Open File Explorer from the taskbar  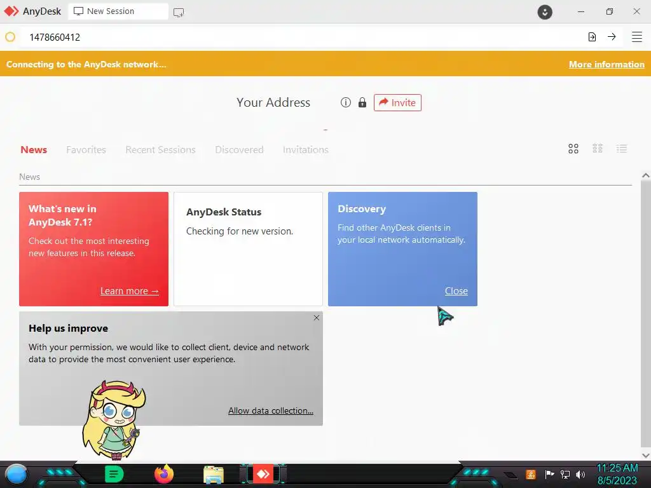pos(214,475)
